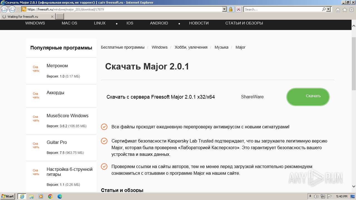The height and width of the screenshot is (200, 356).
Task: Open the MAC OS site menu
Action: [x=69, y=23]
